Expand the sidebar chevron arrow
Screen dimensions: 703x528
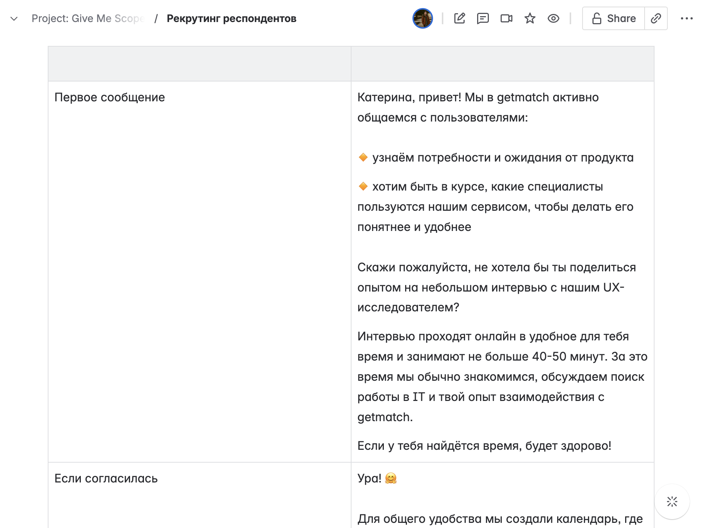(14, 18)
